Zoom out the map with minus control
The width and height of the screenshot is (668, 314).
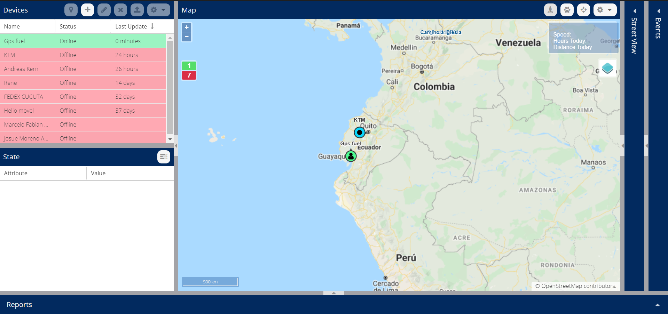coord(187,37)
